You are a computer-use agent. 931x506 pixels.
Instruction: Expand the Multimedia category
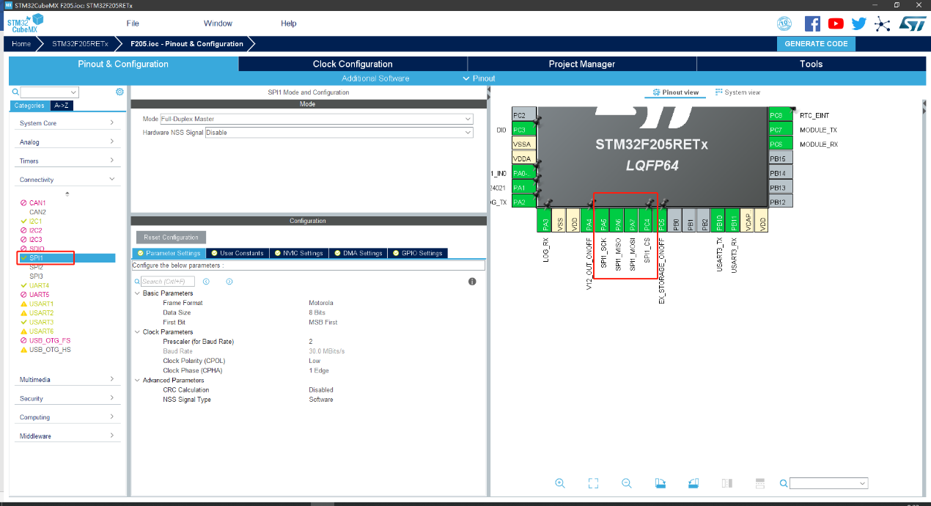[111, 379]
